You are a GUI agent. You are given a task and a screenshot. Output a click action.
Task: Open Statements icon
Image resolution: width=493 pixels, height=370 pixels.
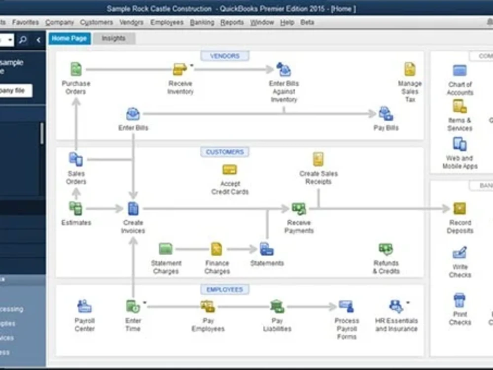(x=267, y=249)
